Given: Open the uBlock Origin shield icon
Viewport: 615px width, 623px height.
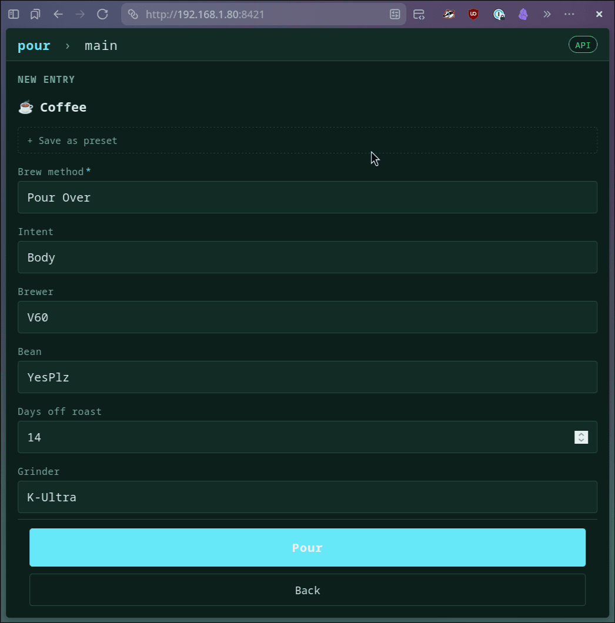Looking at the screenshot, I should 473,14.
